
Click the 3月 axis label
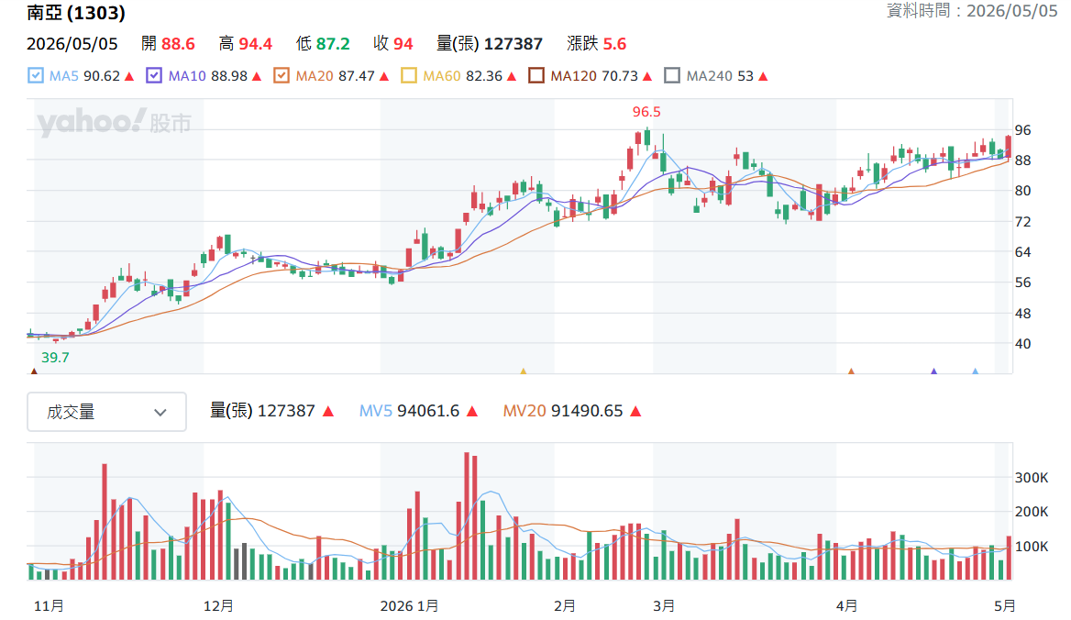664,605
